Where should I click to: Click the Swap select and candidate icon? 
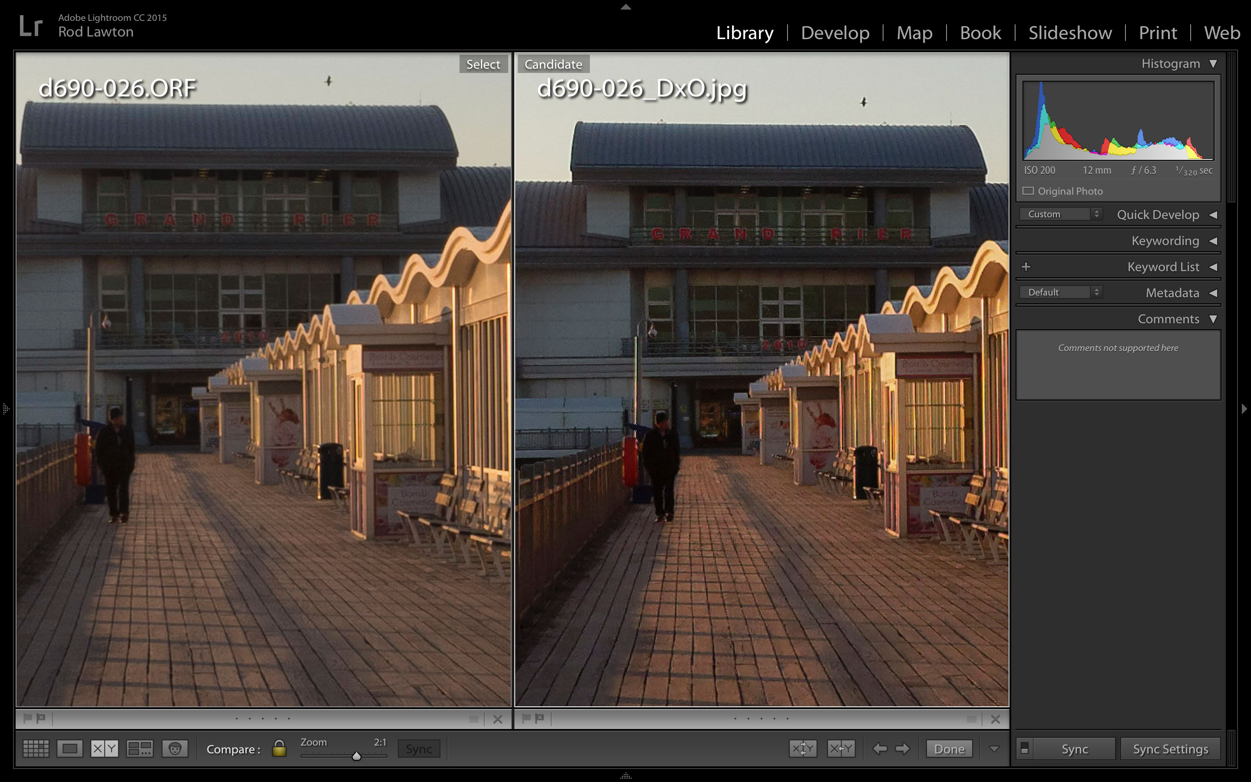pyautogui.click(x=803, y=749)
